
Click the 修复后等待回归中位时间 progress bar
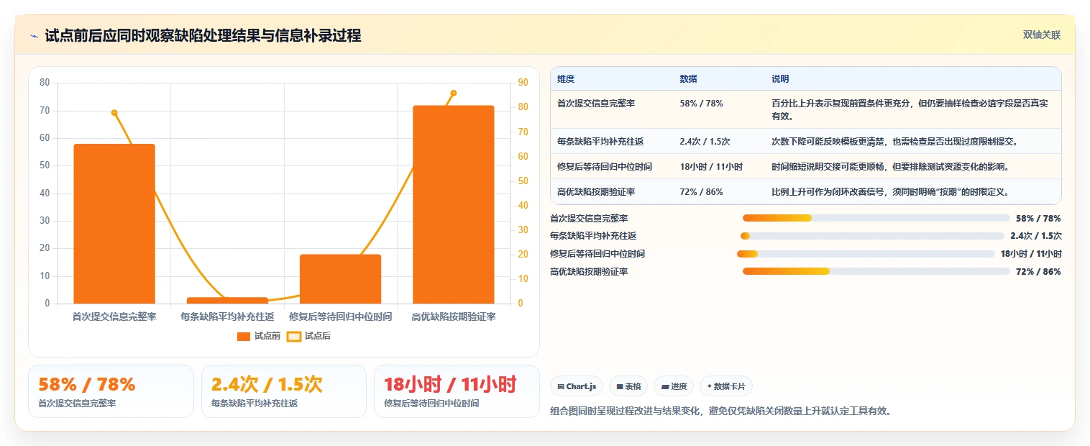866,254
